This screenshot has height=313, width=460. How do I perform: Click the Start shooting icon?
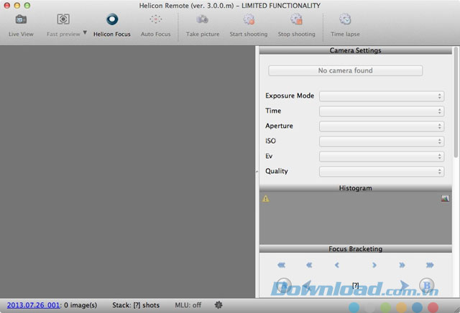[x=248, y=19]
